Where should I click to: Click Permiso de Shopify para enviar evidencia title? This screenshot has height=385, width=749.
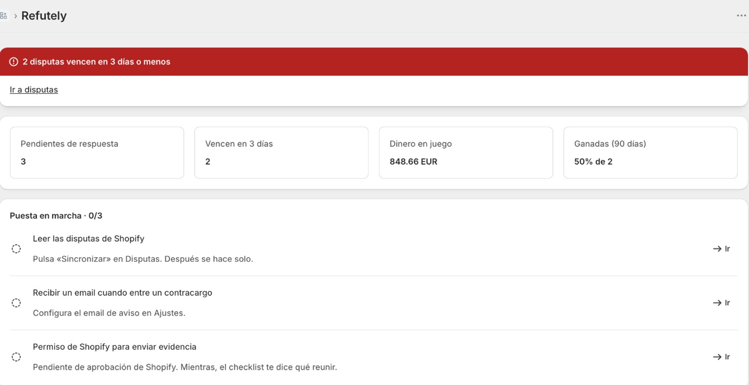point(115,347)
